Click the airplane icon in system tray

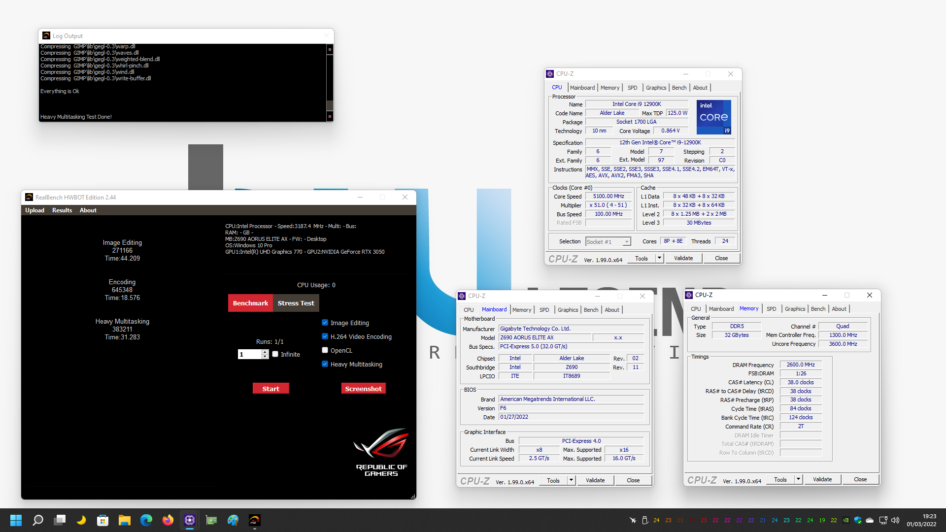click(x=633, y=520)
